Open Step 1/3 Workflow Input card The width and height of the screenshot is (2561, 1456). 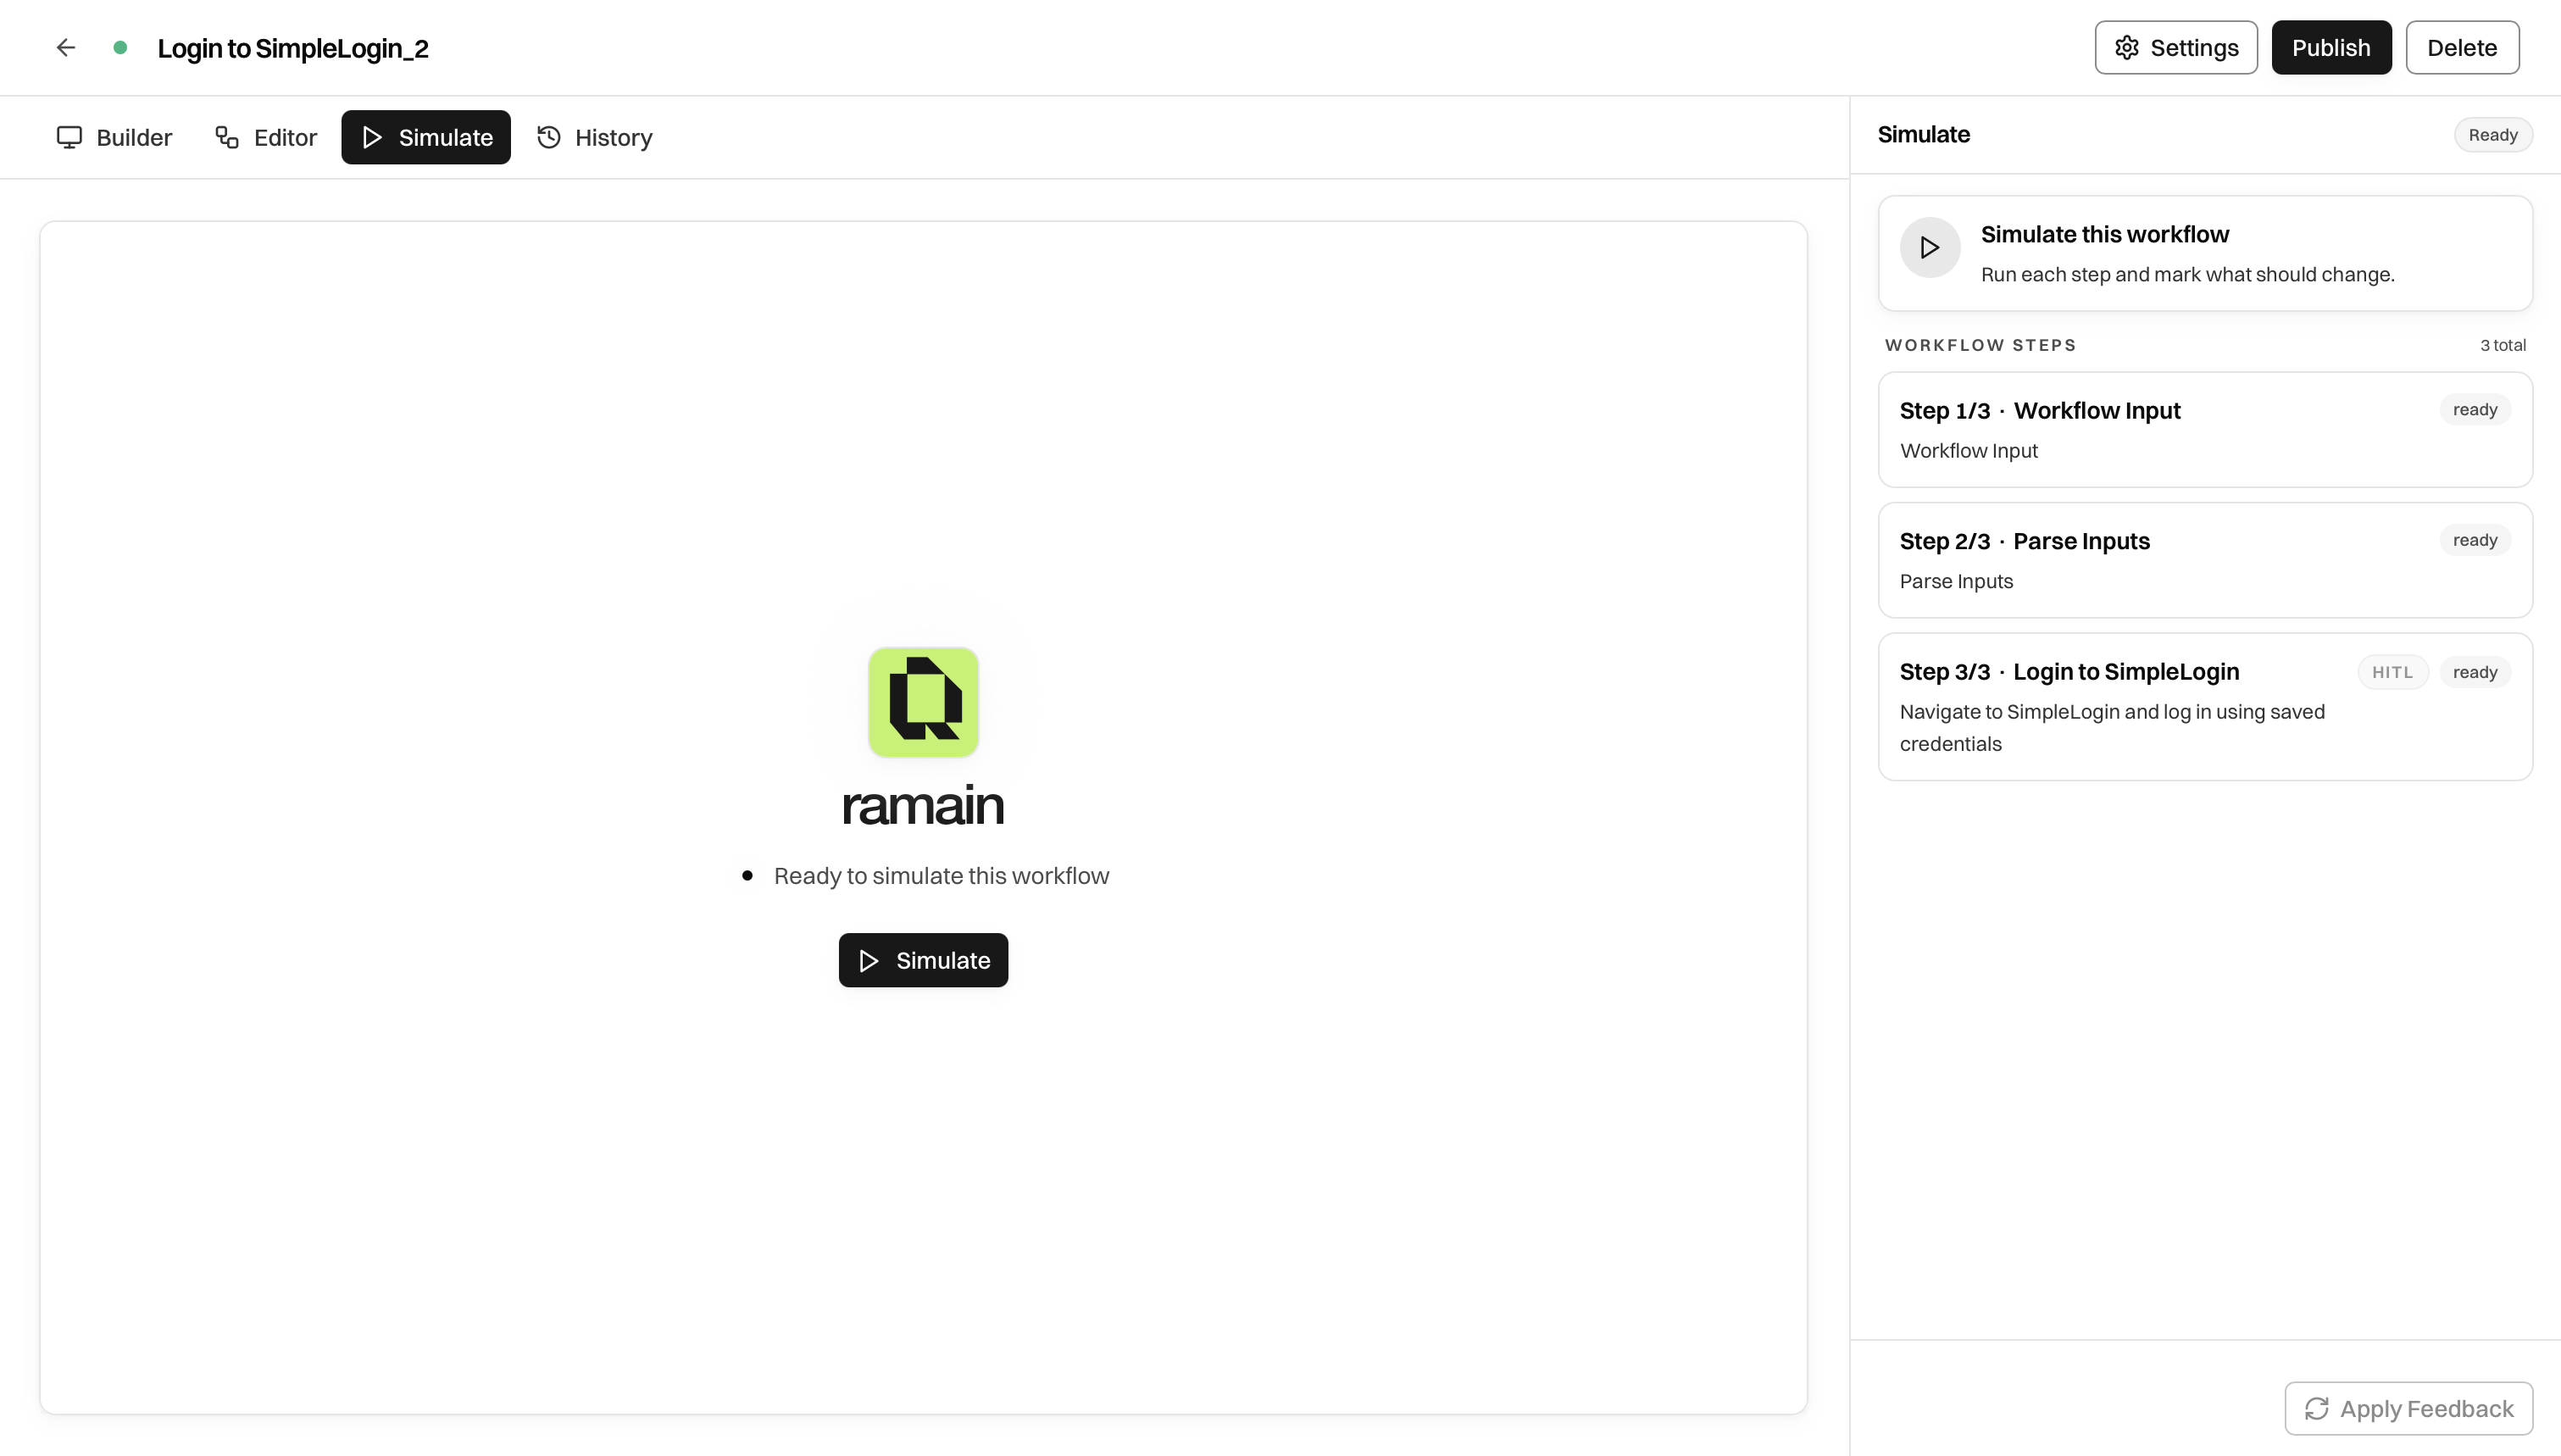pyautogui.click(x=2205, y=430)
